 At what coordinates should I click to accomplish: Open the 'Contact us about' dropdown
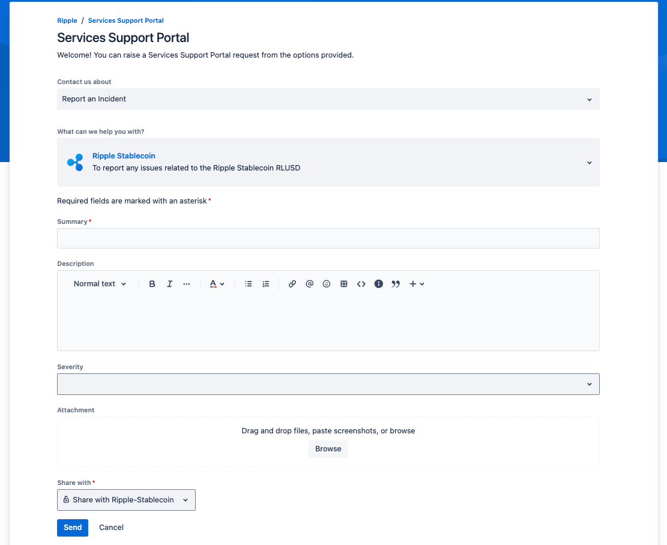point(328,99)
